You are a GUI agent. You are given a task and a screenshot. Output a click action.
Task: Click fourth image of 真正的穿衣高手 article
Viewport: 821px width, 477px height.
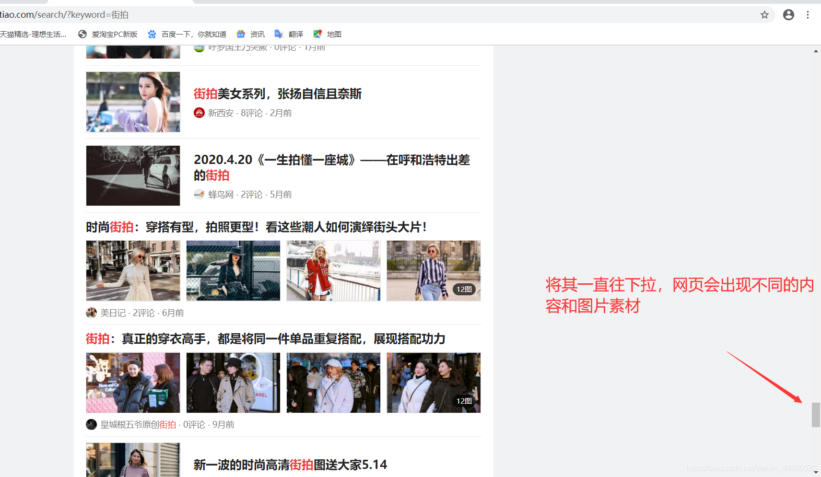tap(434, 383)
